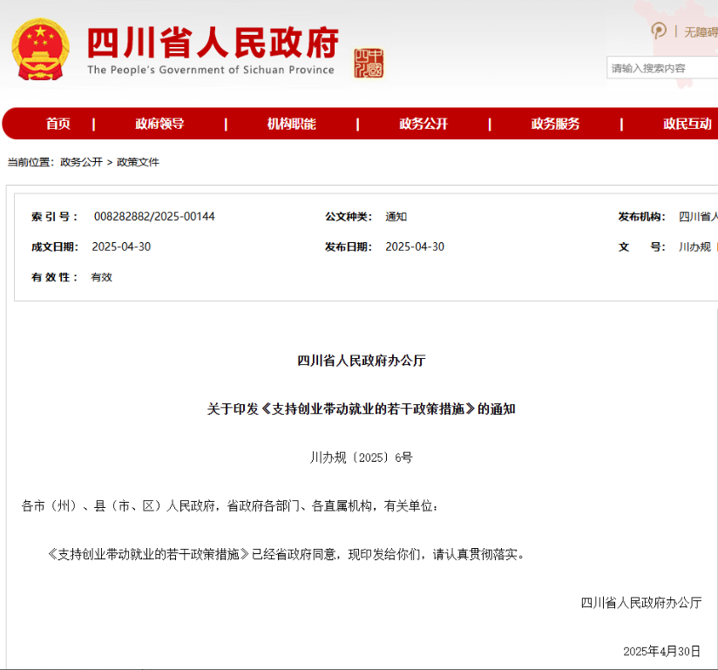Image resolution: width=718 pixels, height=670 pixels.
Task: Click the 有效 validity status value
Action: pos(102,277)
